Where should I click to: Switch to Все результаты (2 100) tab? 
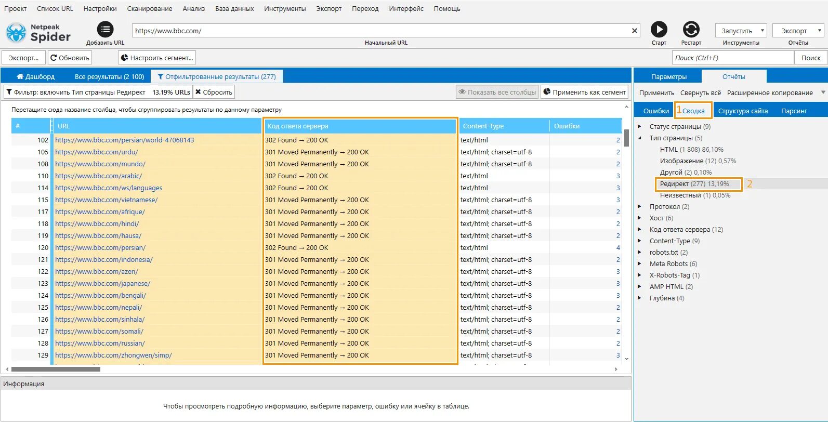pos(110,76)
